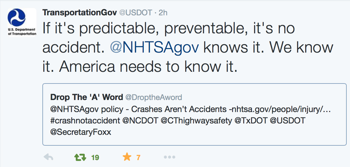This screenshot has width=350, height=167.
Task: Open the 2h timestamp link
Action: coord(163,13)
